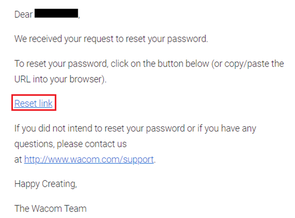
Task: Click the "Dear" greeting word
Action: click(x=24, y=14)
